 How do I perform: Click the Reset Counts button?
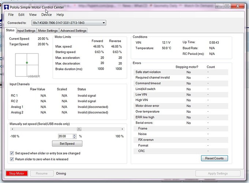(x=214, y=158)
